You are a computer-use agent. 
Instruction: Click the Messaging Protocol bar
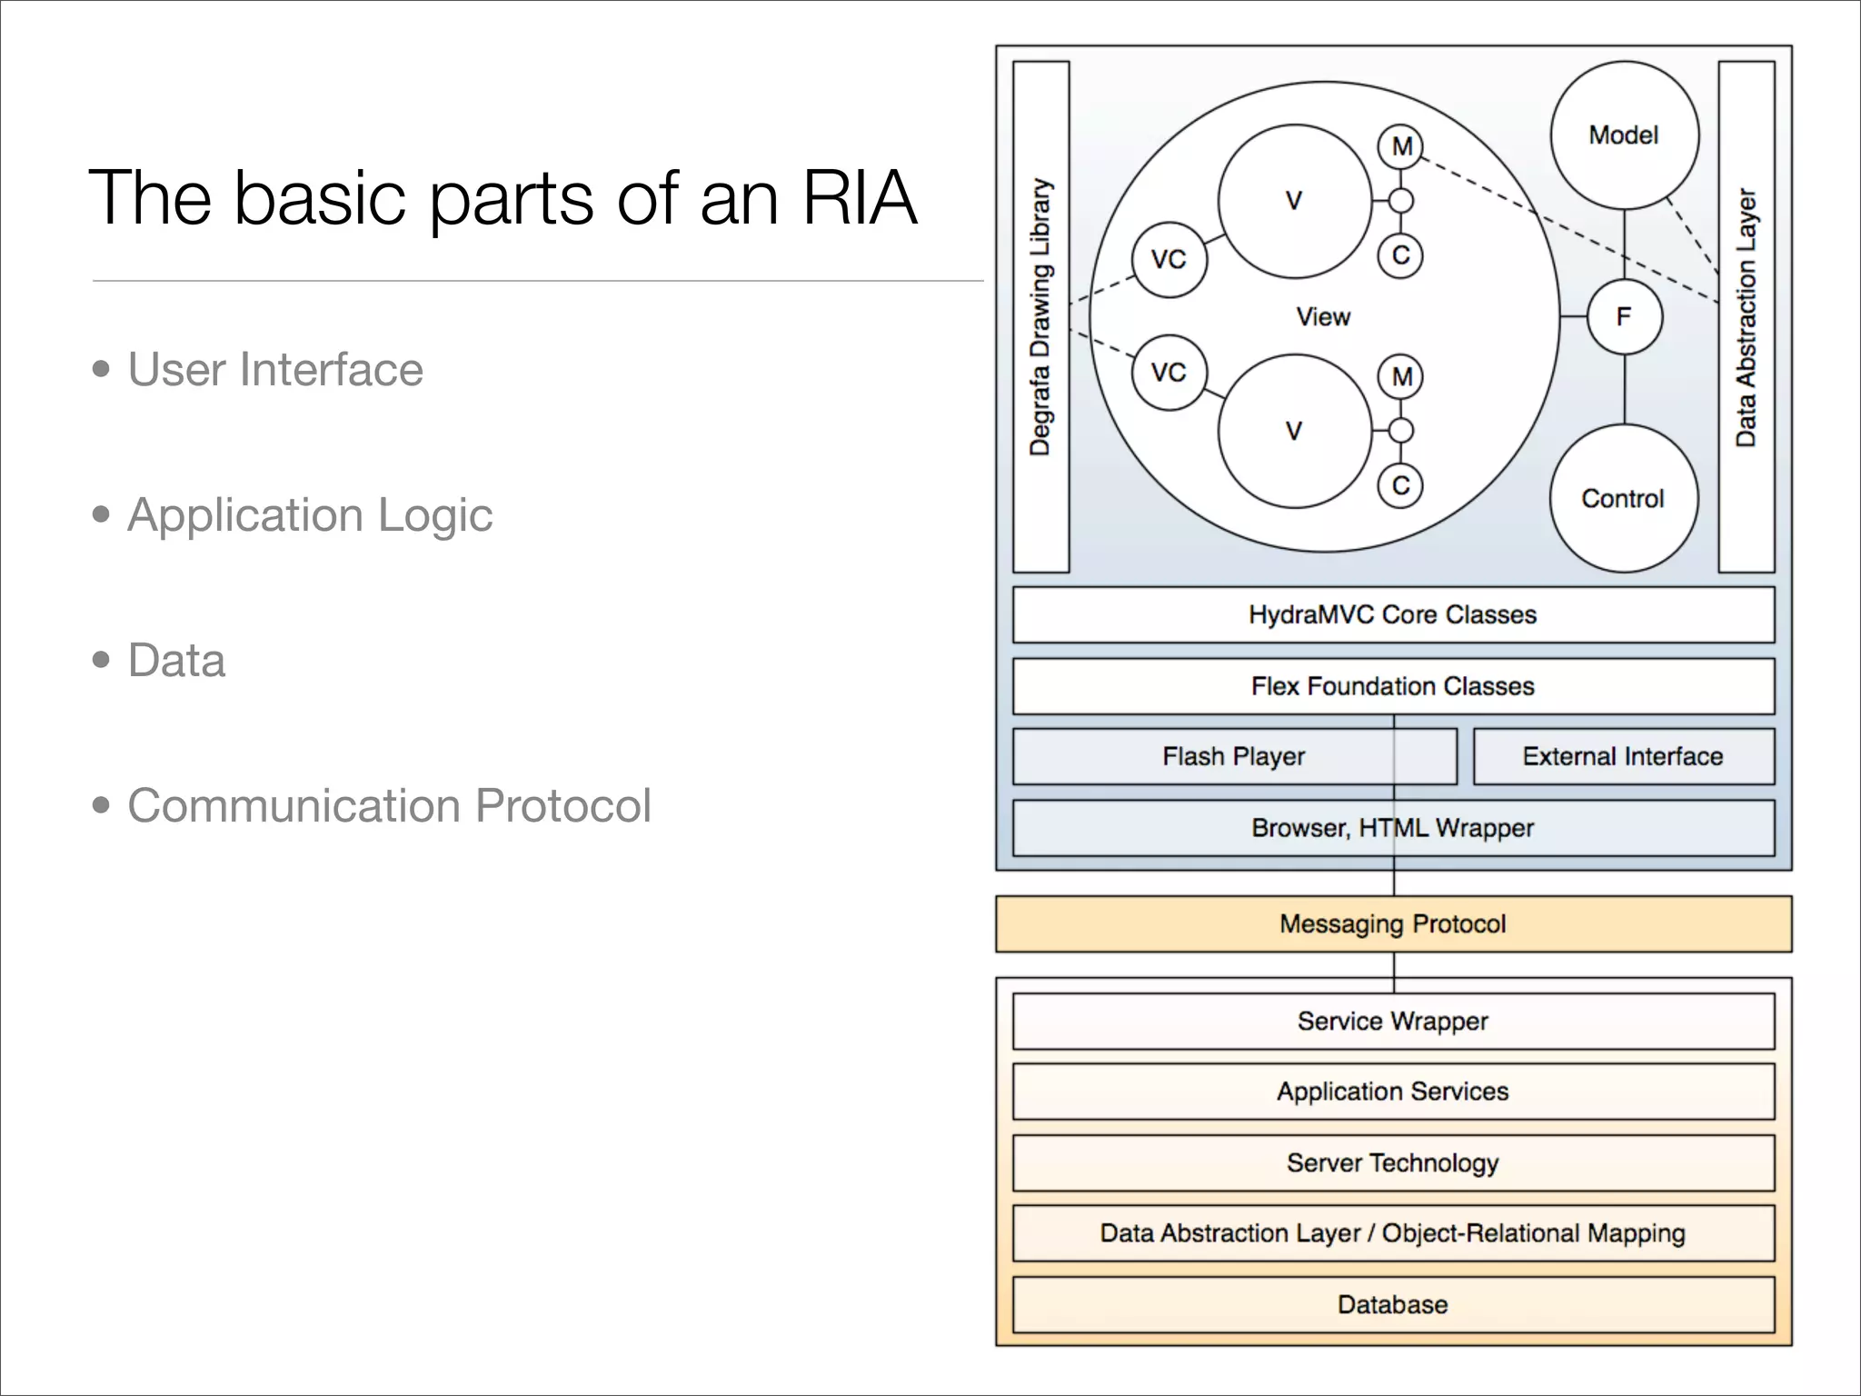point(1393,924)
